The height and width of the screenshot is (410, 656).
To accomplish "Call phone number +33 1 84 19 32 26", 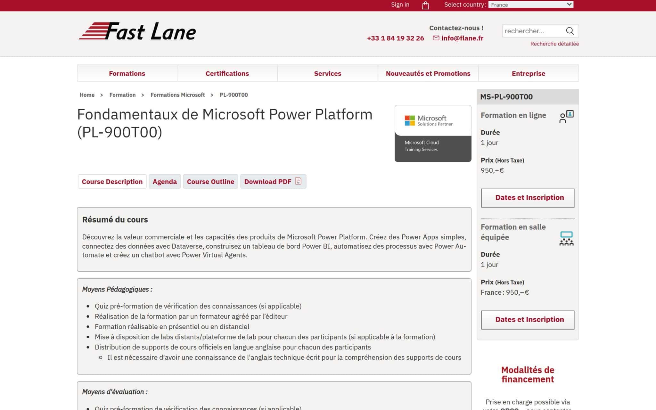I will click(395, 38).
